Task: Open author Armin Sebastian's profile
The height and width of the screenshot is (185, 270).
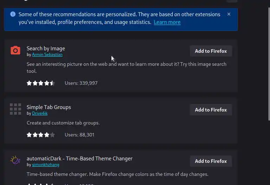Action: pos(47,55)
